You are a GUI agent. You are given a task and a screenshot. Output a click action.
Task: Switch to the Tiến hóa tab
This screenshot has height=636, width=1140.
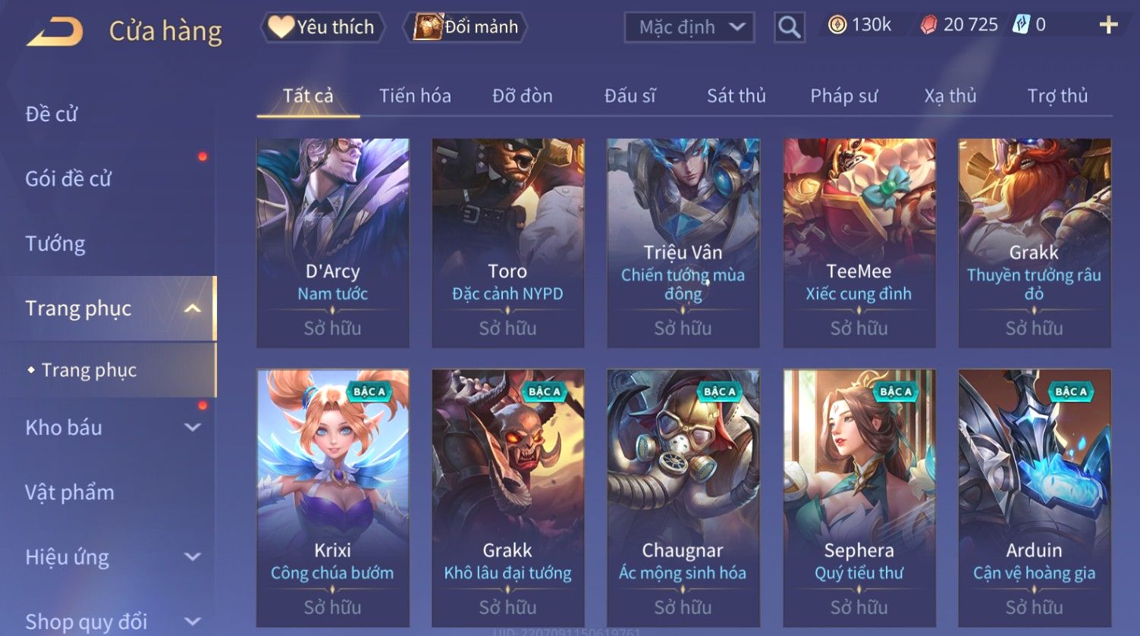click(x=415, y=96)
